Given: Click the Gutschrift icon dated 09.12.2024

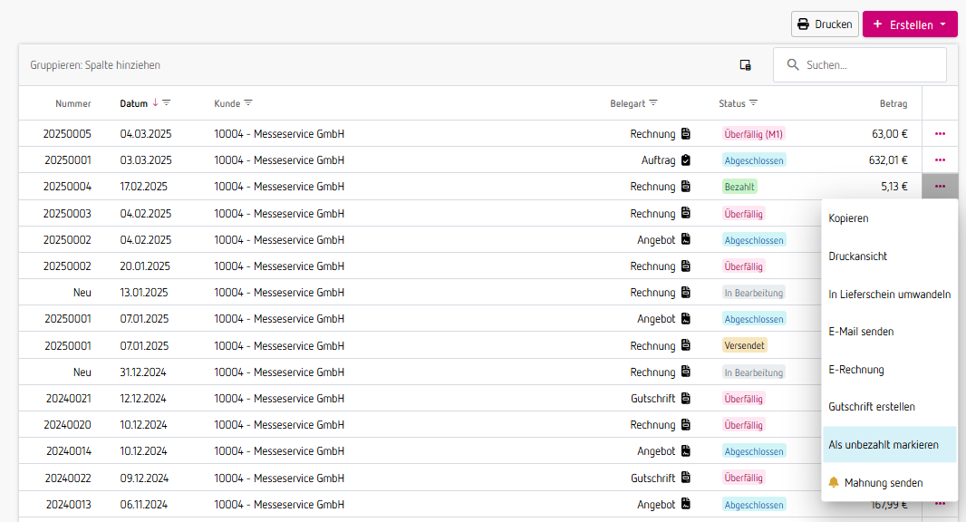Looking at the screenshot, I should pyautogui.click(x=686, y=478).
